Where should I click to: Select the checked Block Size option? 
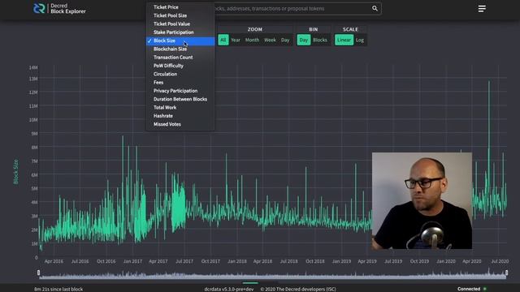click(180, 41)
